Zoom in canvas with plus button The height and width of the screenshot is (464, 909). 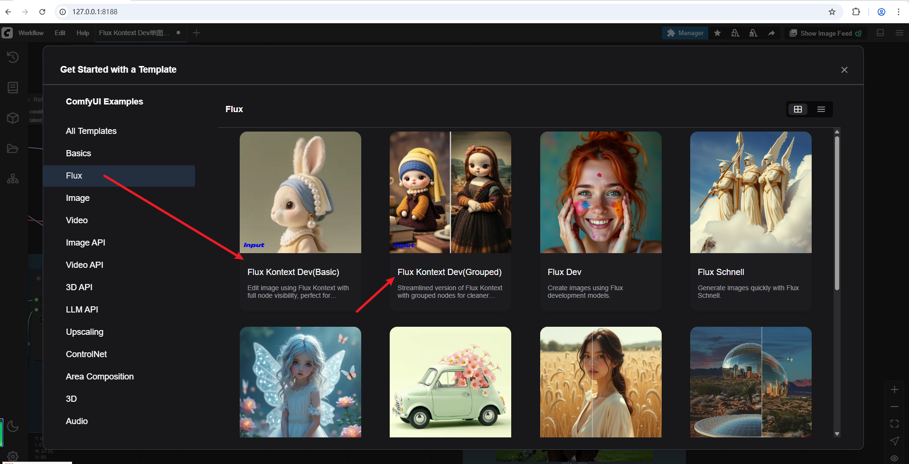point(894,389)
